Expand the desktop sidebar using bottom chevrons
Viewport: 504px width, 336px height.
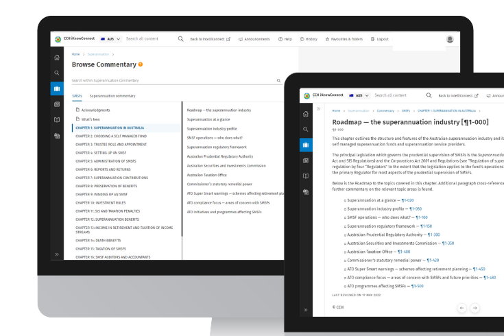click(57, 254)
